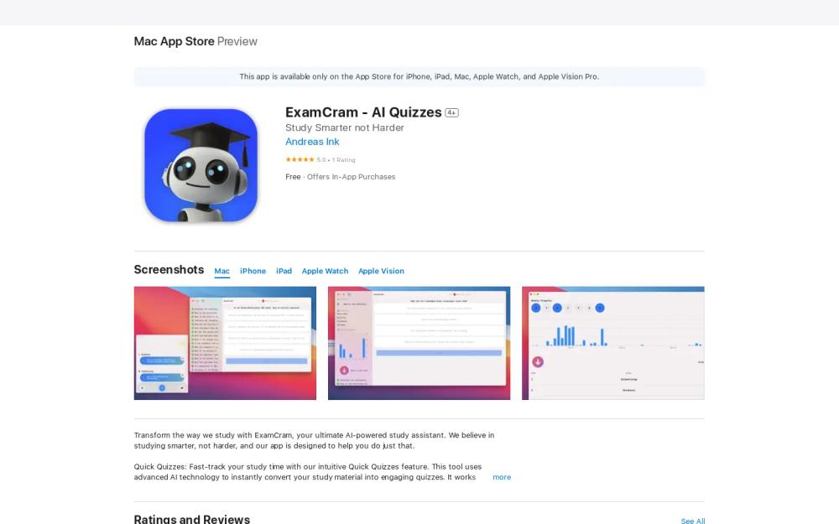Open the Andreas Ink developer link

tap(312, 142)
